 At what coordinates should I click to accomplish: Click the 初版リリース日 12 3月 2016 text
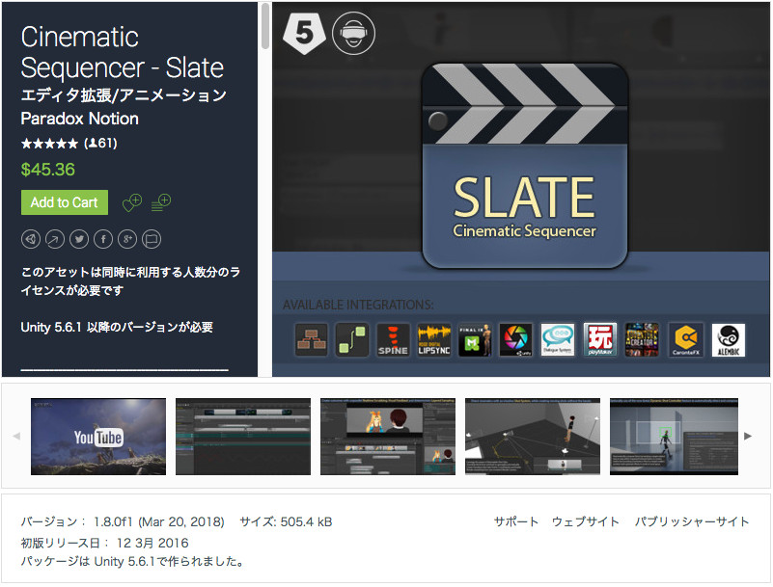click(x=104, y=544)
